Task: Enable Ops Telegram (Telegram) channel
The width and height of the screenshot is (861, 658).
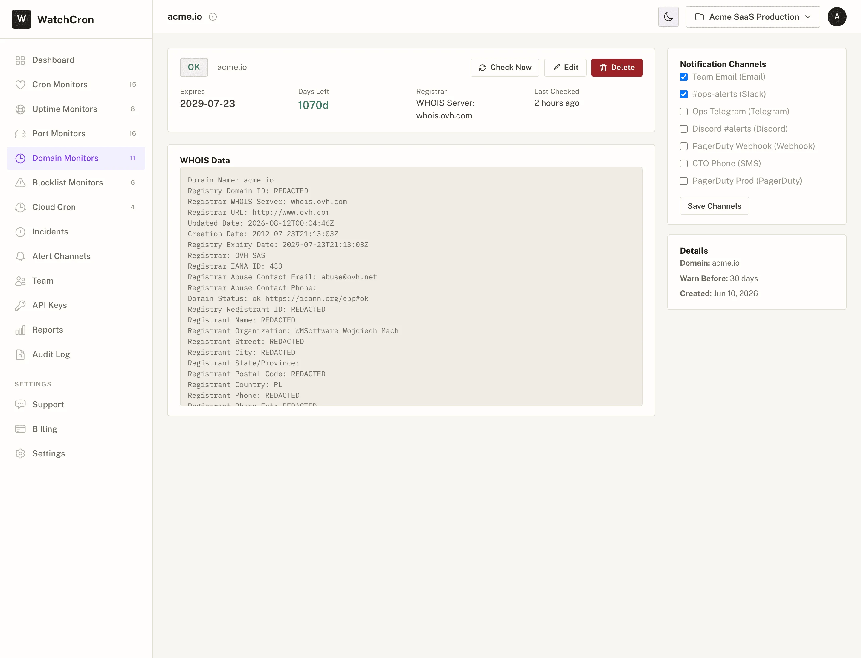Action: 684,112
